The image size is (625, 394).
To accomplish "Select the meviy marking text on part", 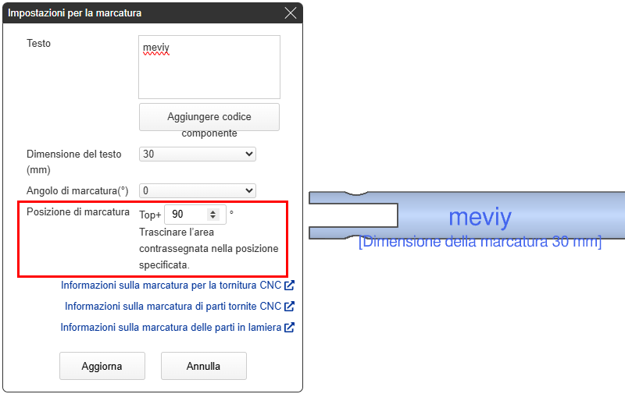I will point(480,218).
